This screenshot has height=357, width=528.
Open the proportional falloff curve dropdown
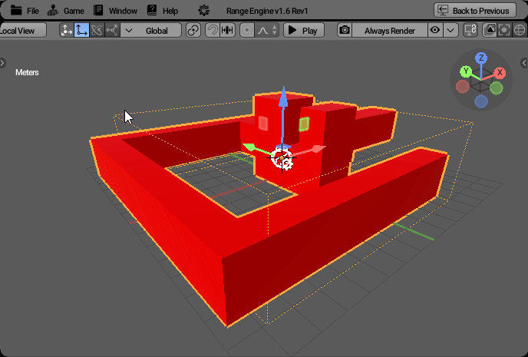pyautogui.click(x=266, y=31)
